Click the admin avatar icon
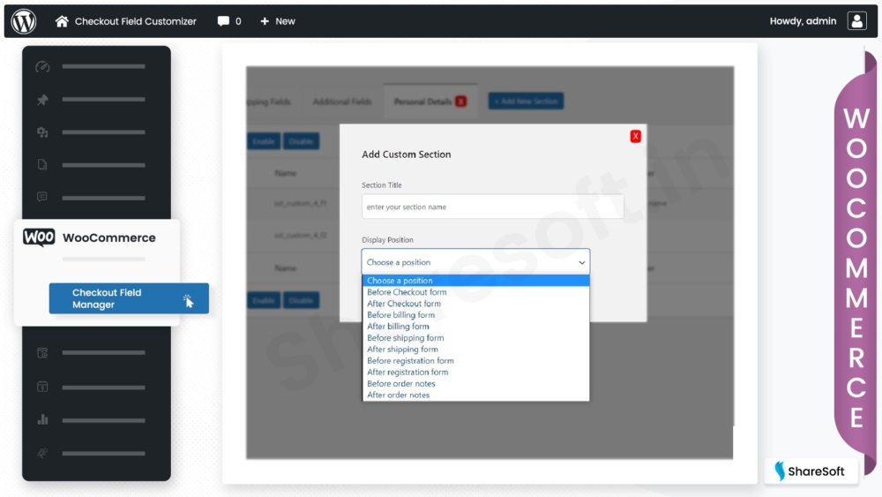The image size is (882, 497). (x=856, y=21)
